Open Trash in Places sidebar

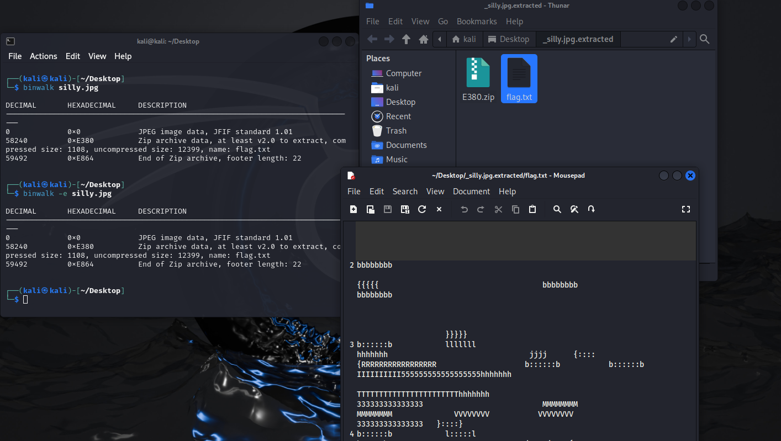click(395, 131)
